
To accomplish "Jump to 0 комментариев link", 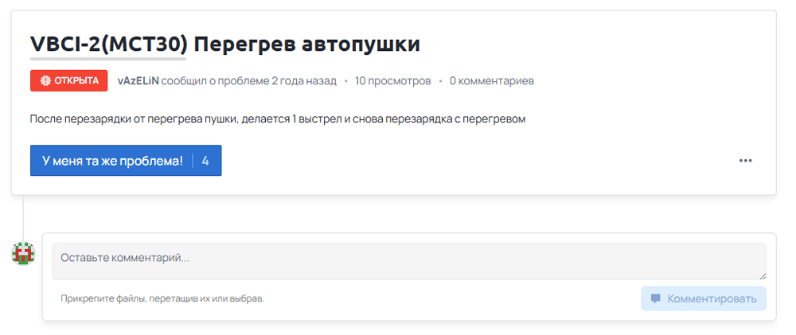I will point(491,80).
